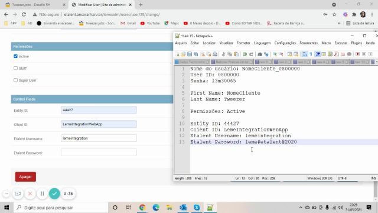378x213 pixels.
Task: Click the Copy icon in Notepad++ toolbar
Action: coord(230,54)
